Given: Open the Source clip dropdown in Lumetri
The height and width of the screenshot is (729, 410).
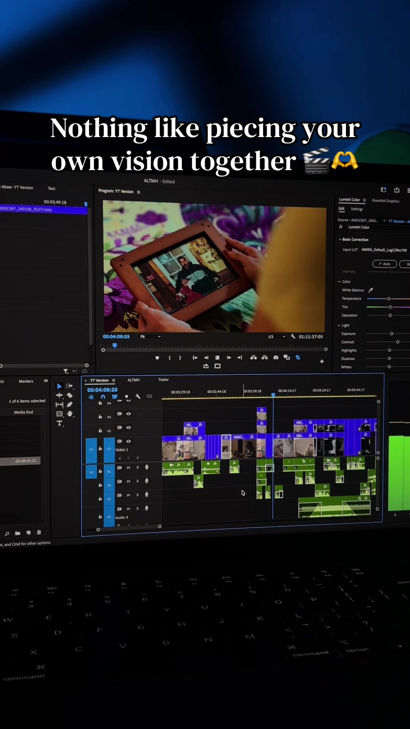Looking at the screenshot, I should pyautogui.click(x=384, y=221).
